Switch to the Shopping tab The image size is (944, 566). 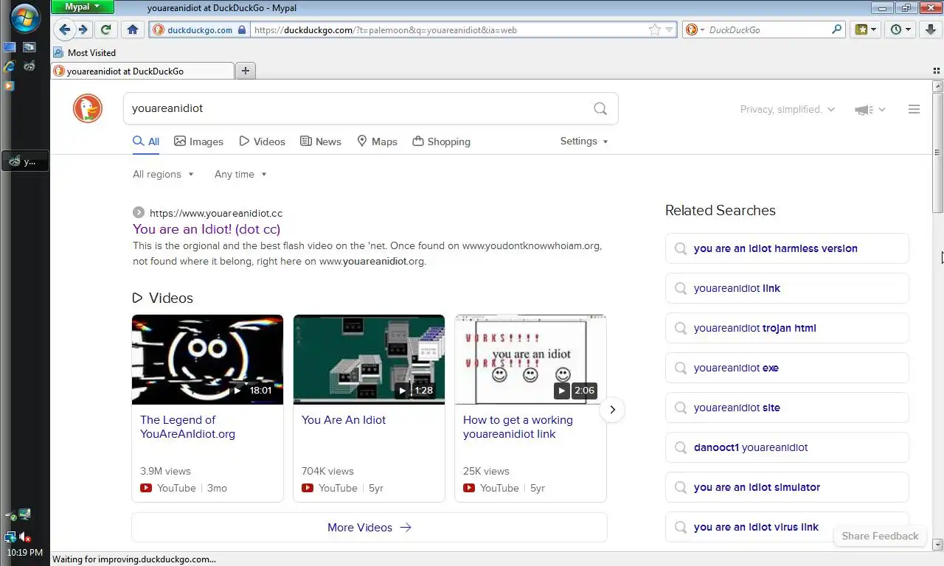[441, 141]
